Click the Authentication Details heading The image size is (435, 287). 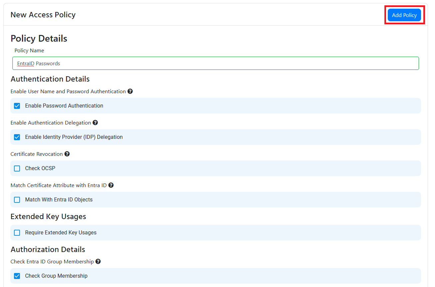[x=50, y=79]
